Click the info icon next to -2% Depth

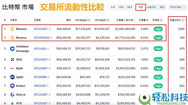click(108, 20)
